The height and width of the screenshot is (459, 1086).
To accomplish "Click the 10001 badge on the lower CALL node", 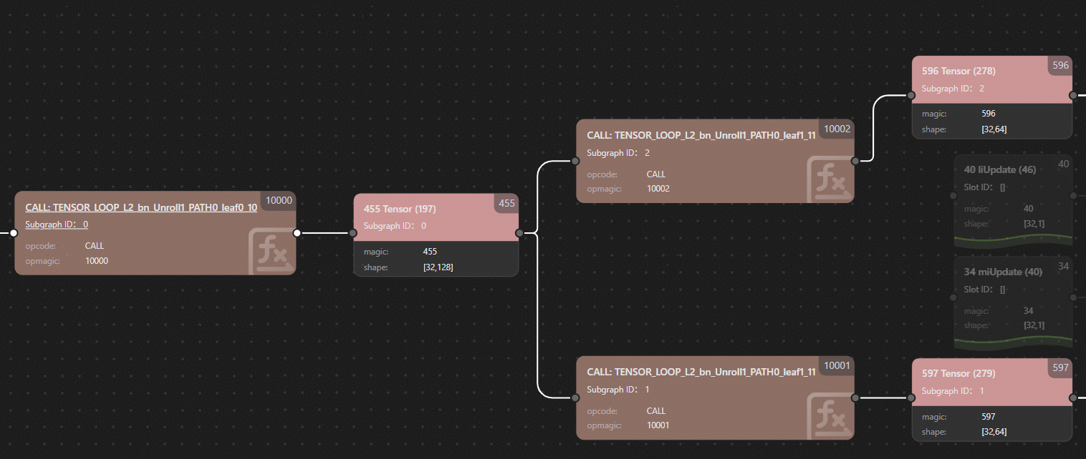I will pyautogui.click(x=837, y=366).
